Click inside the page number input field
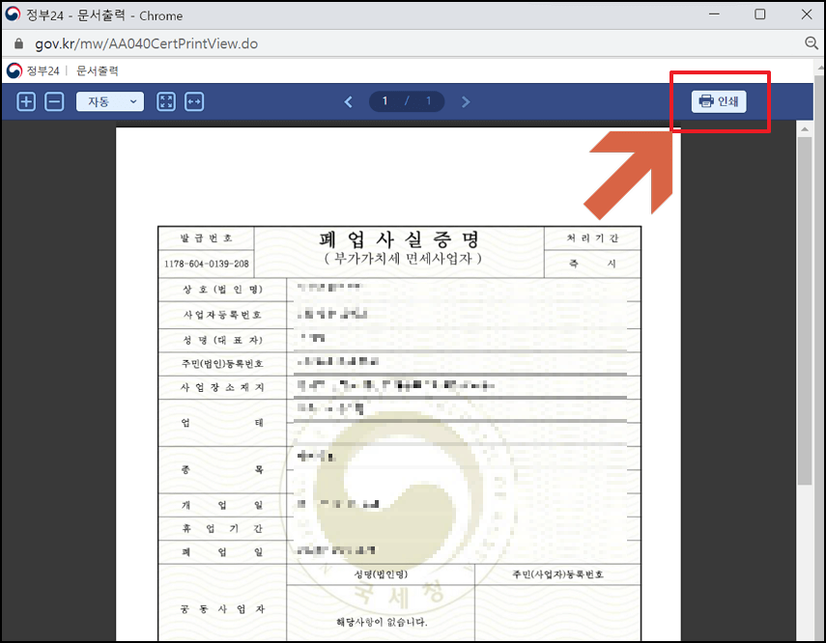Image resolution: width=826 pixels, height=643 pixels. (385, 100)
